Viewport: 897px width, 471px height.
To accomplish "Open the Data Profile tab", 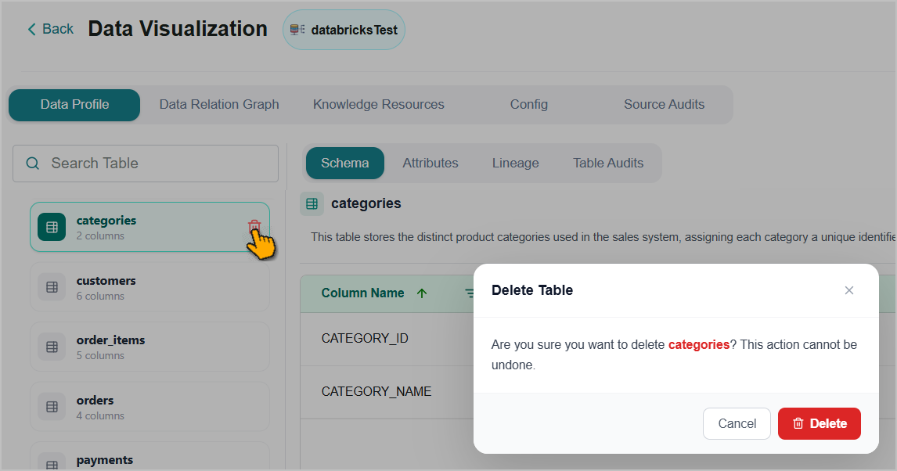I will coord(74,105).
